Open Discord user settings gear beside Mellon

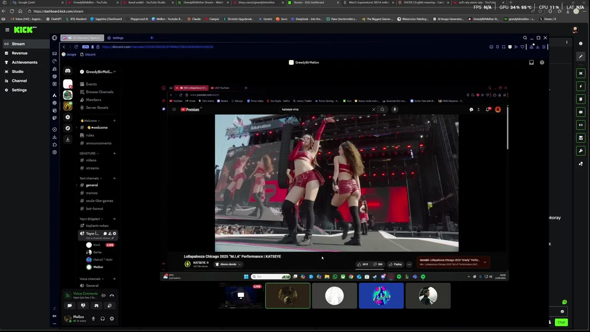tap(112, 319)
